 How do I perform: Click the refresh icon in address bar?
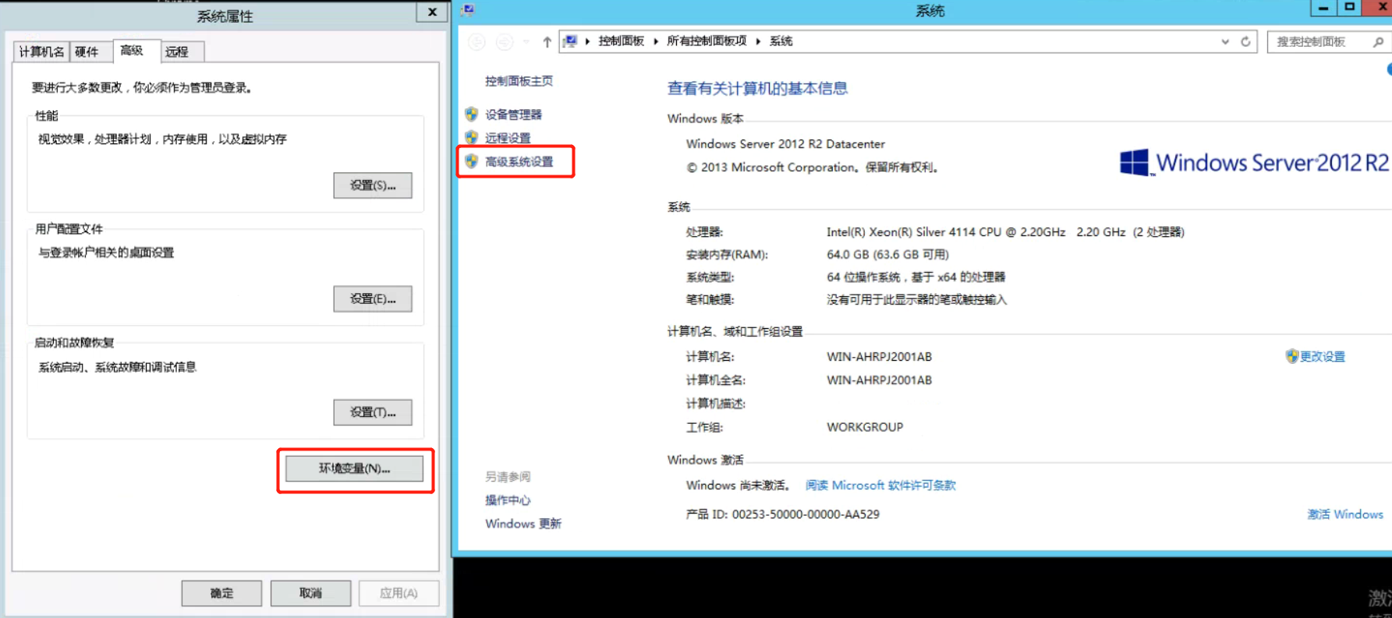(1245, 41)
